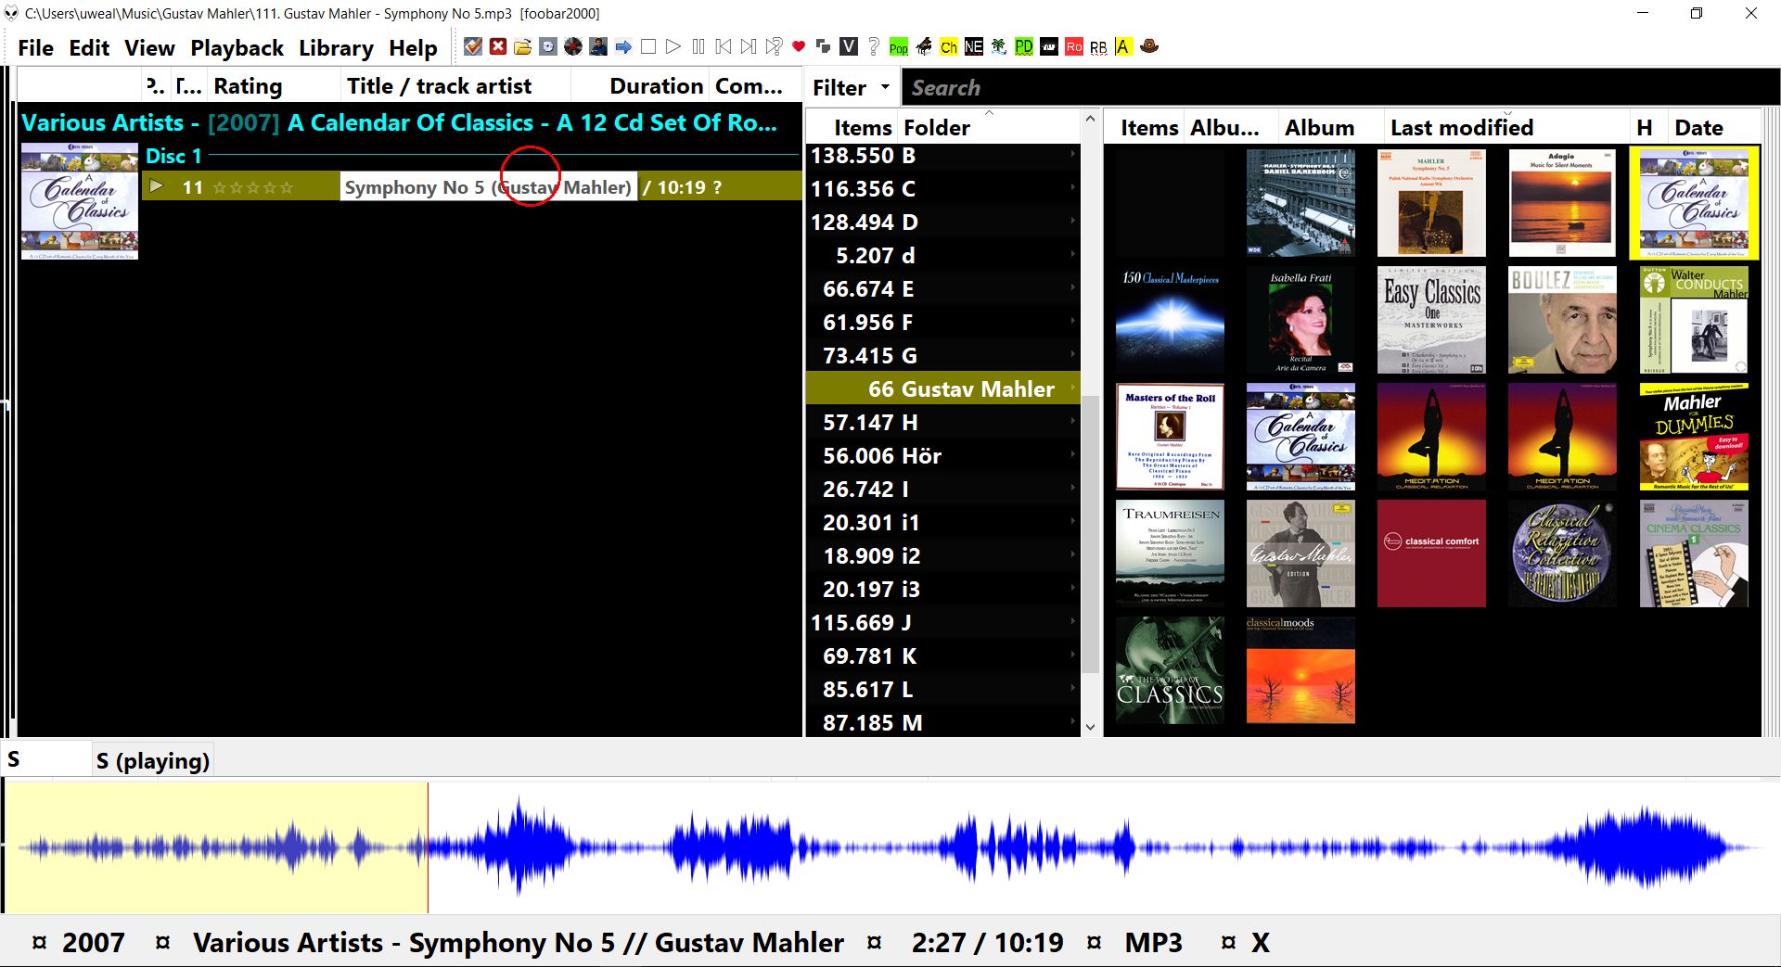This screenshot has width=1781, height=967.
Task: Open the Playback menu
Action: (x=237, y=48)
